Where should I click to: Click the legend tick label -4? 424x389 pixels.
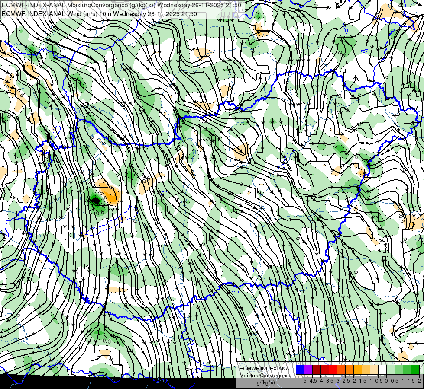(x=320, y=381)
